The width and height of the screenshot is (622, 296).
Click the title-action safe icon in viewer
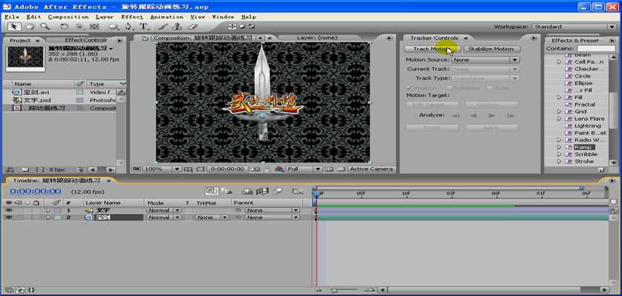tap(189, 169)
